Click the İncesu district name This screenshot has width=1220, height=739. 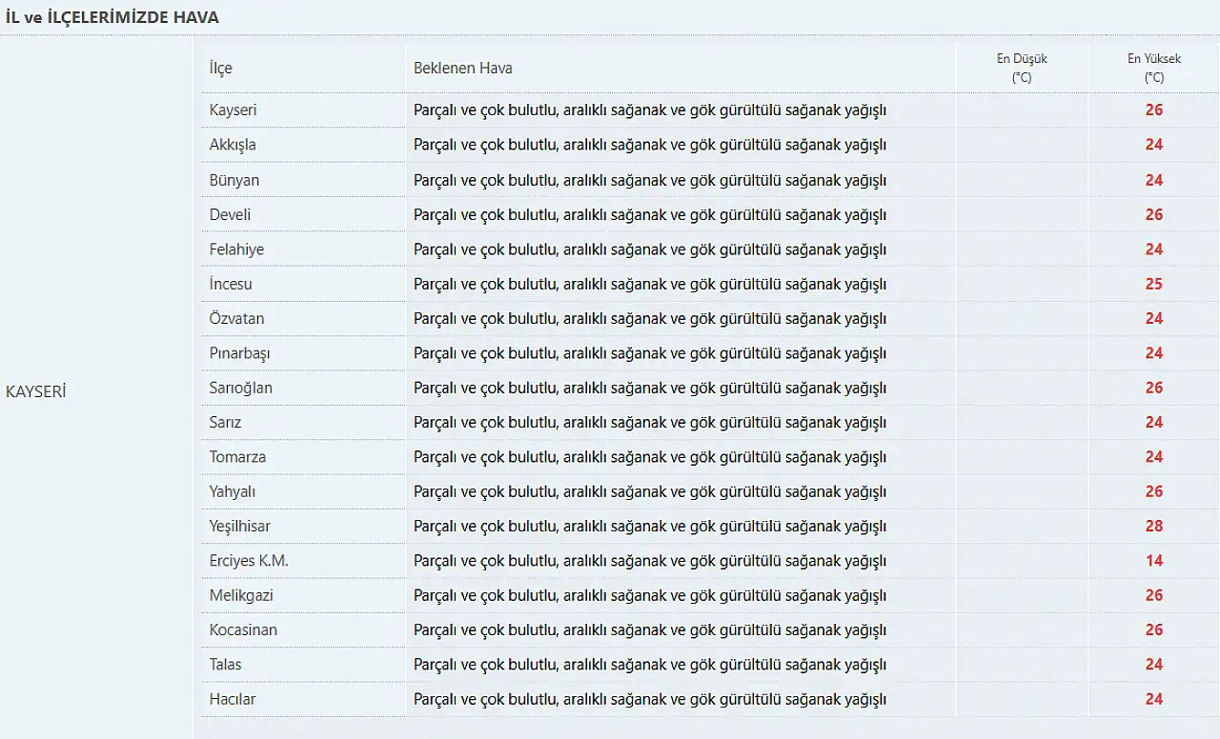coord(231,284)
